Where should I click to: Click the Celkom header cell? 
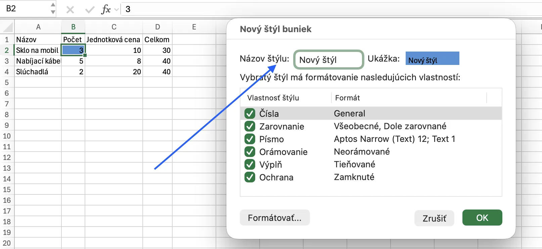pos(157,39)
